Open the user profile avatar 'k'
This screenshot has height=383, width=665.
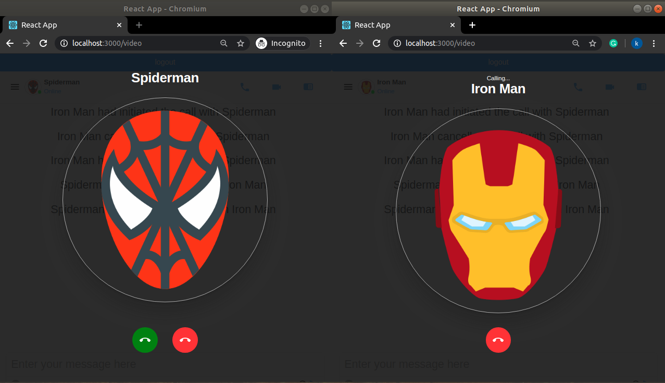637,43
